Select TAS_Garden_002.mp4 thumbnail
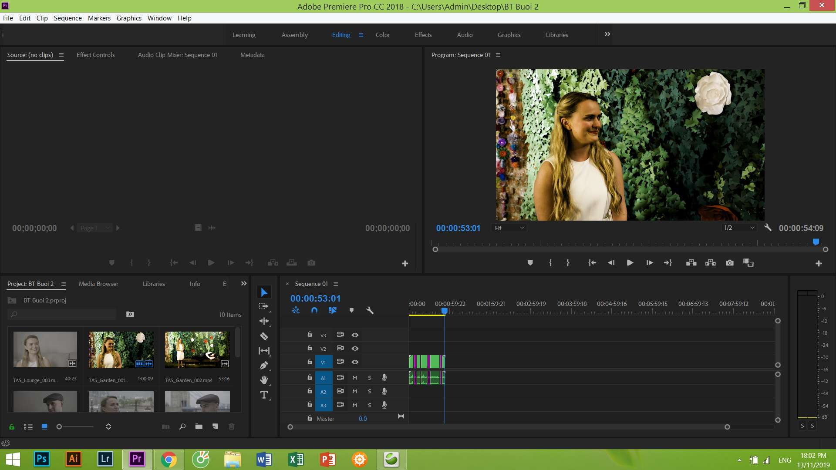Image resolution: width=836 pixels, height=470 pixels. tap(197, 350)
